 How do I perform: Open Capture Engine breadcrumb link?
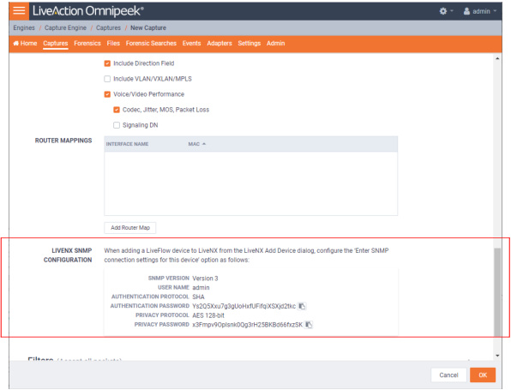coord(65,27)
